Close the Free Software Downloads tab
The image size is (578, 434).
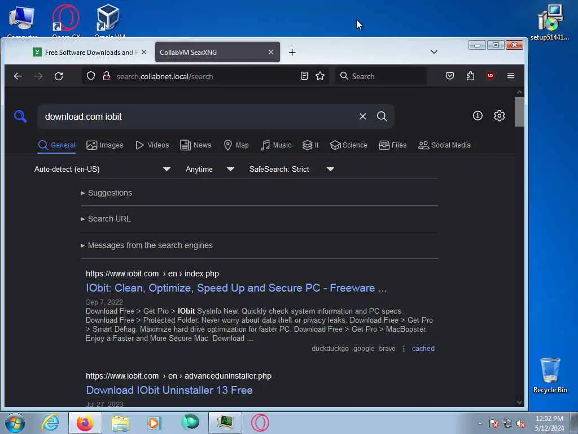[x=144, y=52]
